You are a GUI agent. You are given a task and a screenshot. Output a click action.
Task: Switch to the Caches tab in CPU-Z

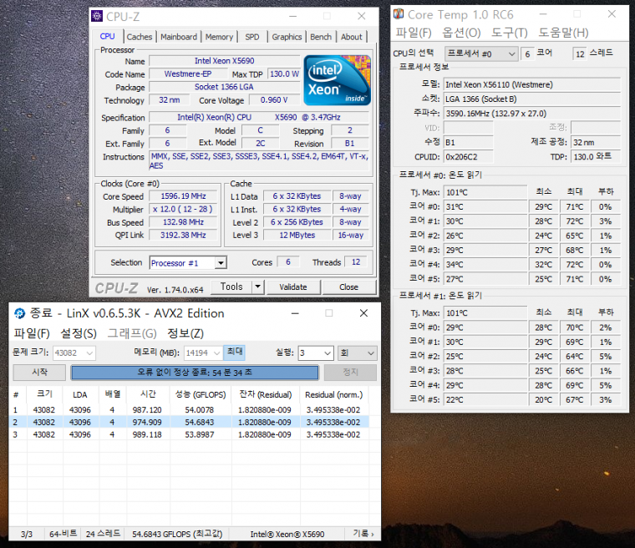(140, 37)
